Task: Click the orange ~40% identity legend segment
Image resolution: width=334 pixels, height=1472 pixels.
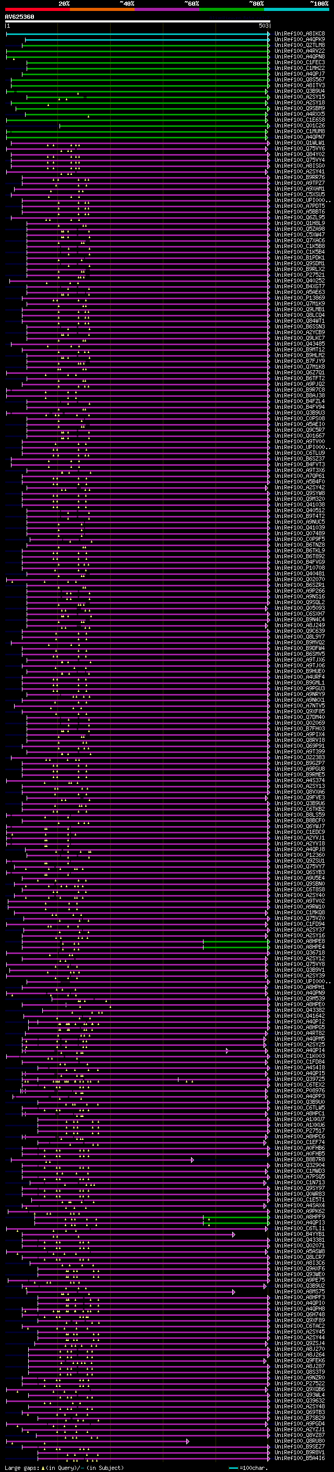Action: [x=102, y=9]
